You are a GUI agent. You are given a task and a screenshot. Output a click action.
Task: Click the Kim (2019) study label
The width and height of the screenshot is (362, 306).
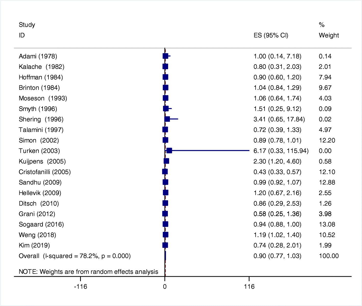point(34,245)
